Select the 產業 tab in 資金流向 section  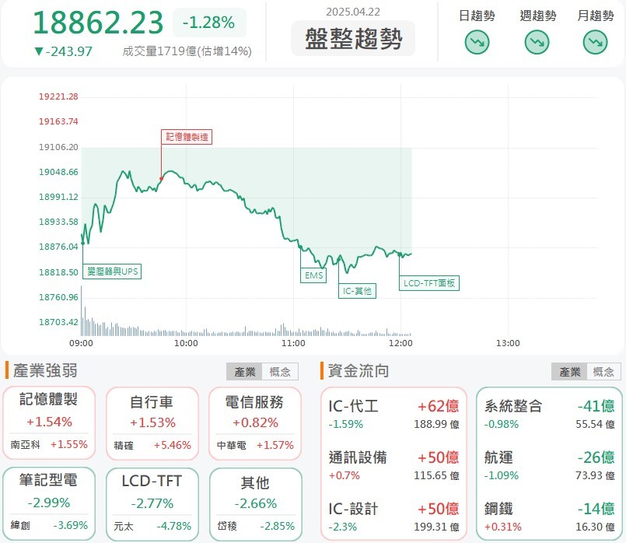569,372
